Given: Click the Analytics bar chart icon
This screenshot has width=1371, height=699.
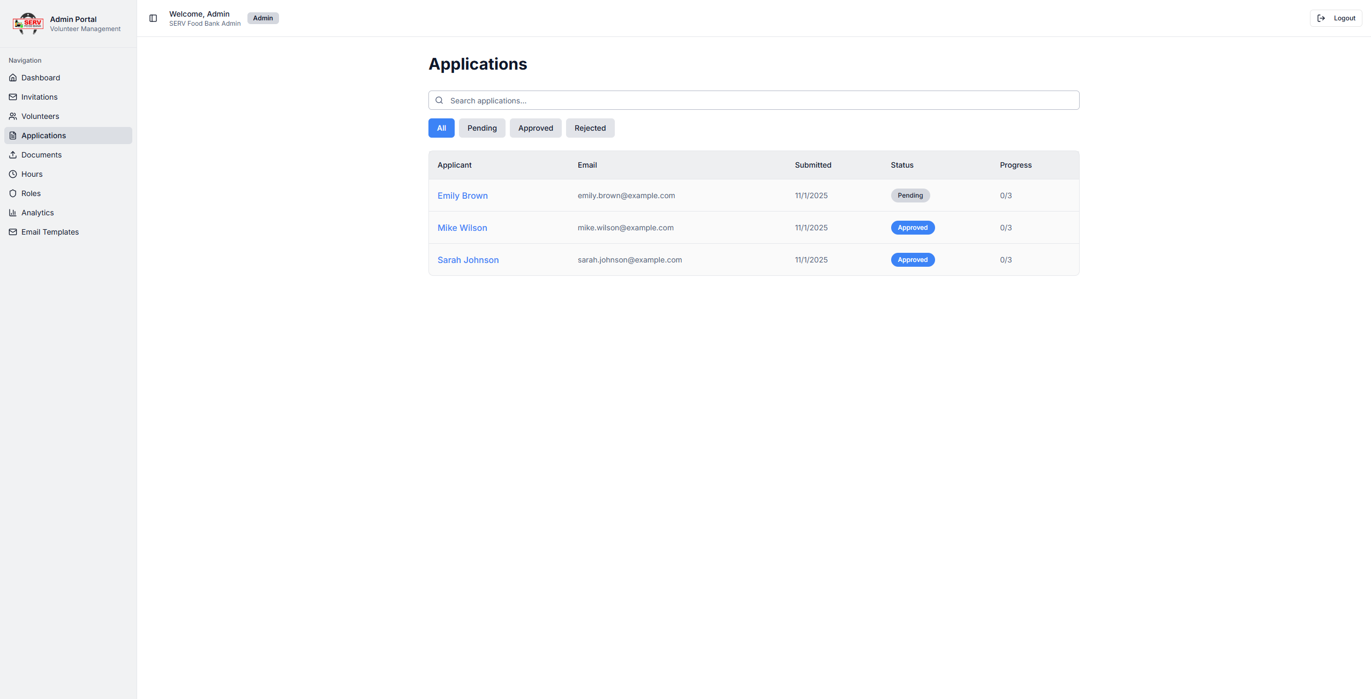Looking at the screenshot, I should click(x=13, y=213).
